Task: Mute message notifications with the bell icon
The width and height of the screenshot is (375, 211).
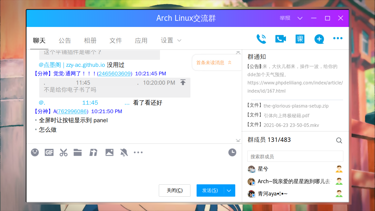Action: [x=124, y=152]
